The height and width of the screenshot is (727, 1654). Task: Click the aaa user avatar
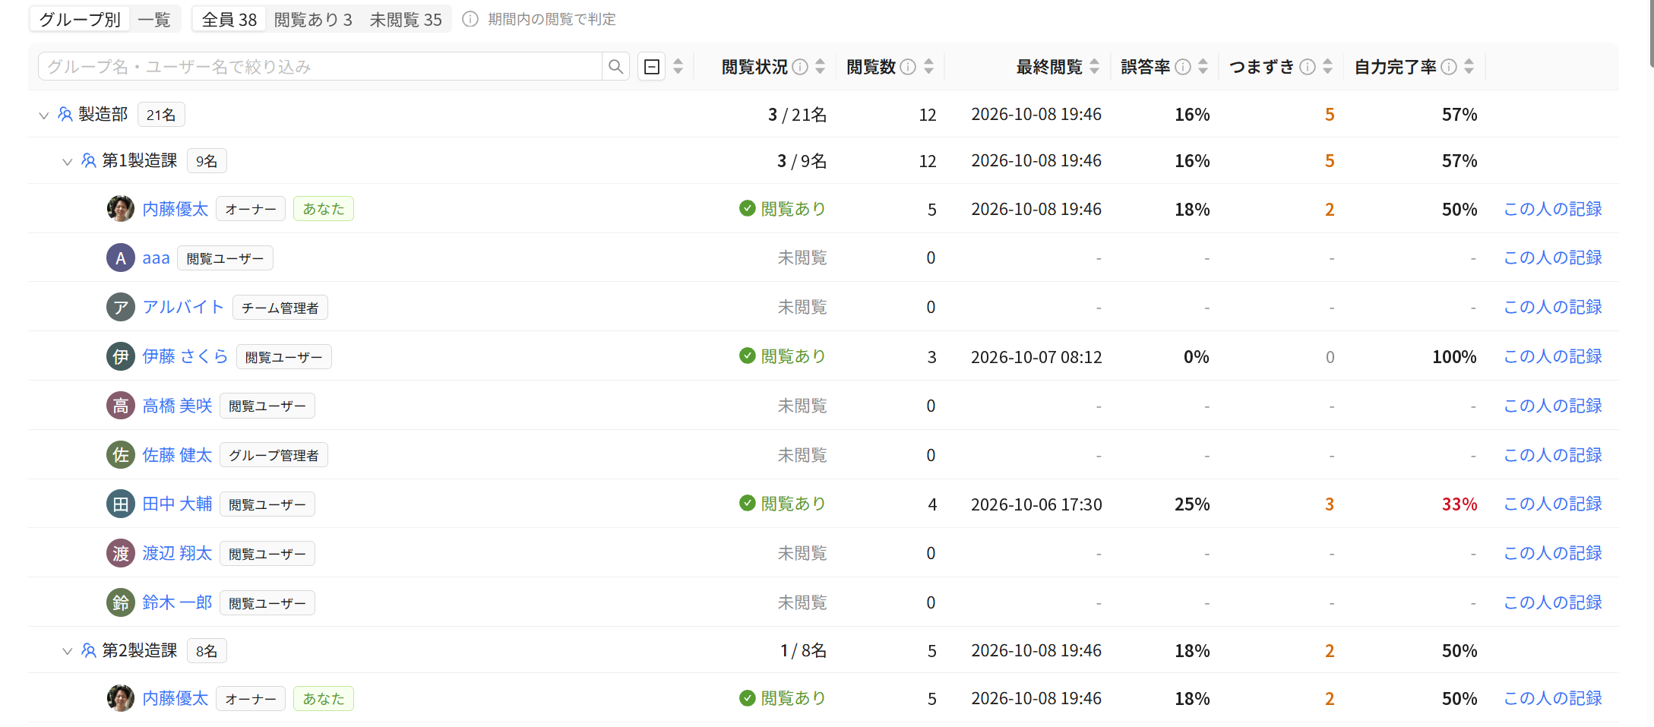(121, 258)
